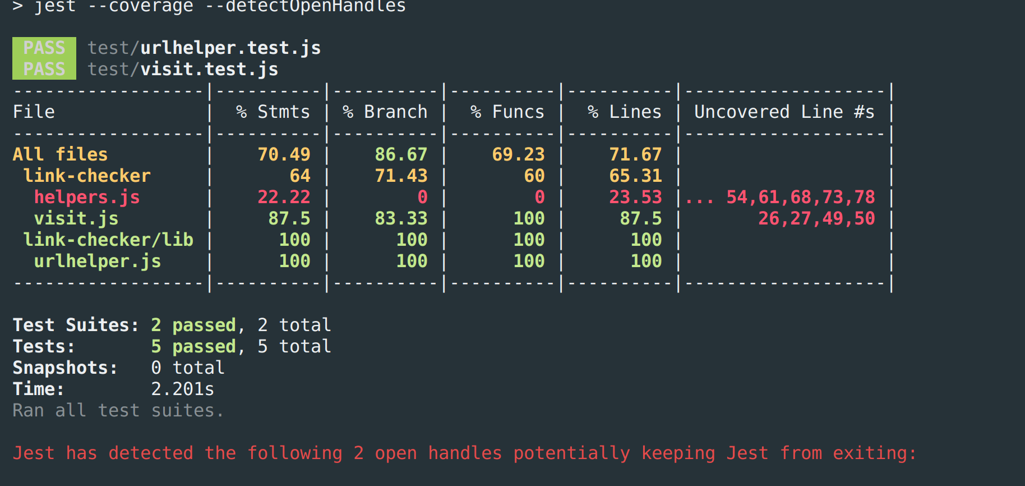Click the jest --coverage --detectOpenHandles command text
Viewport: 1025px width, 486px height.
click(220, 6)
